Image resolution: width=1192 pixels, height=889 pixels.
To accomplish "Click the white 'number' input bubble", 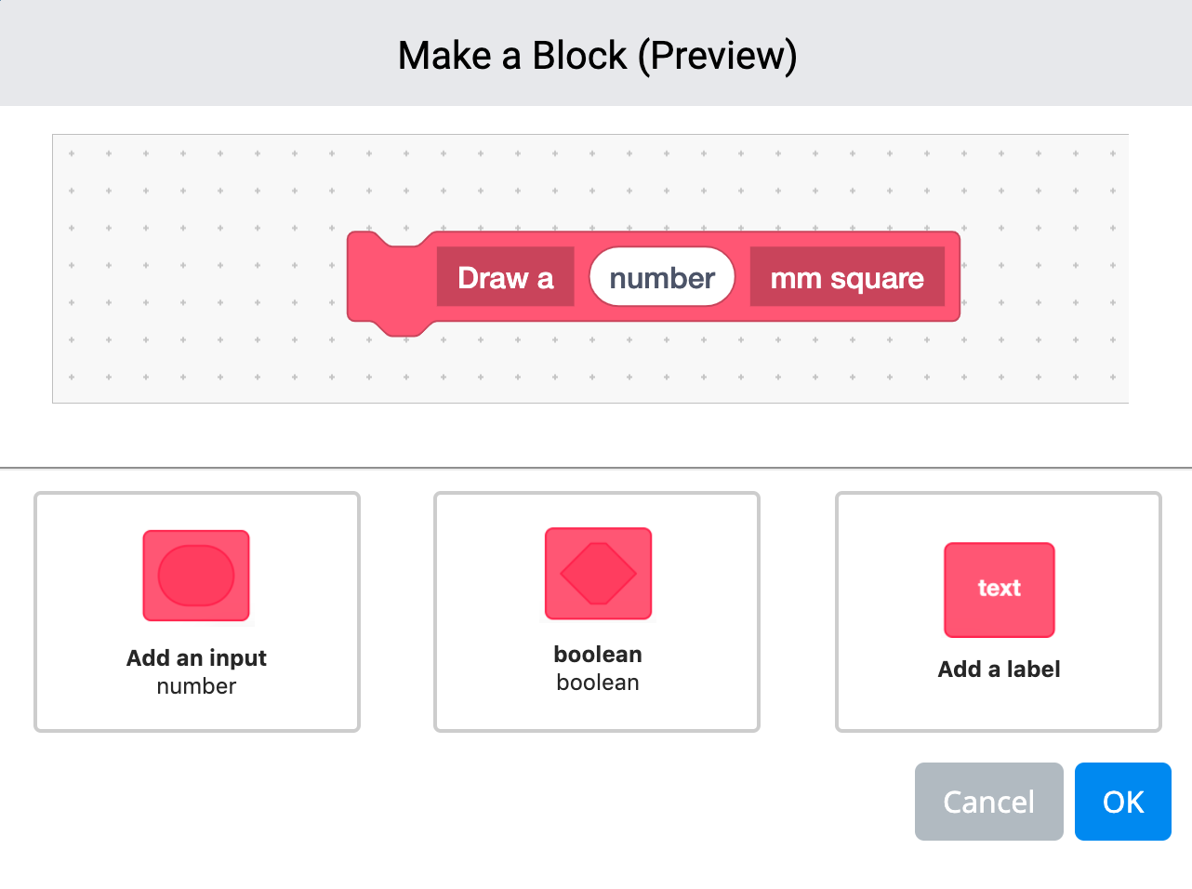I will pyautogui.click(x=661, y=276).
